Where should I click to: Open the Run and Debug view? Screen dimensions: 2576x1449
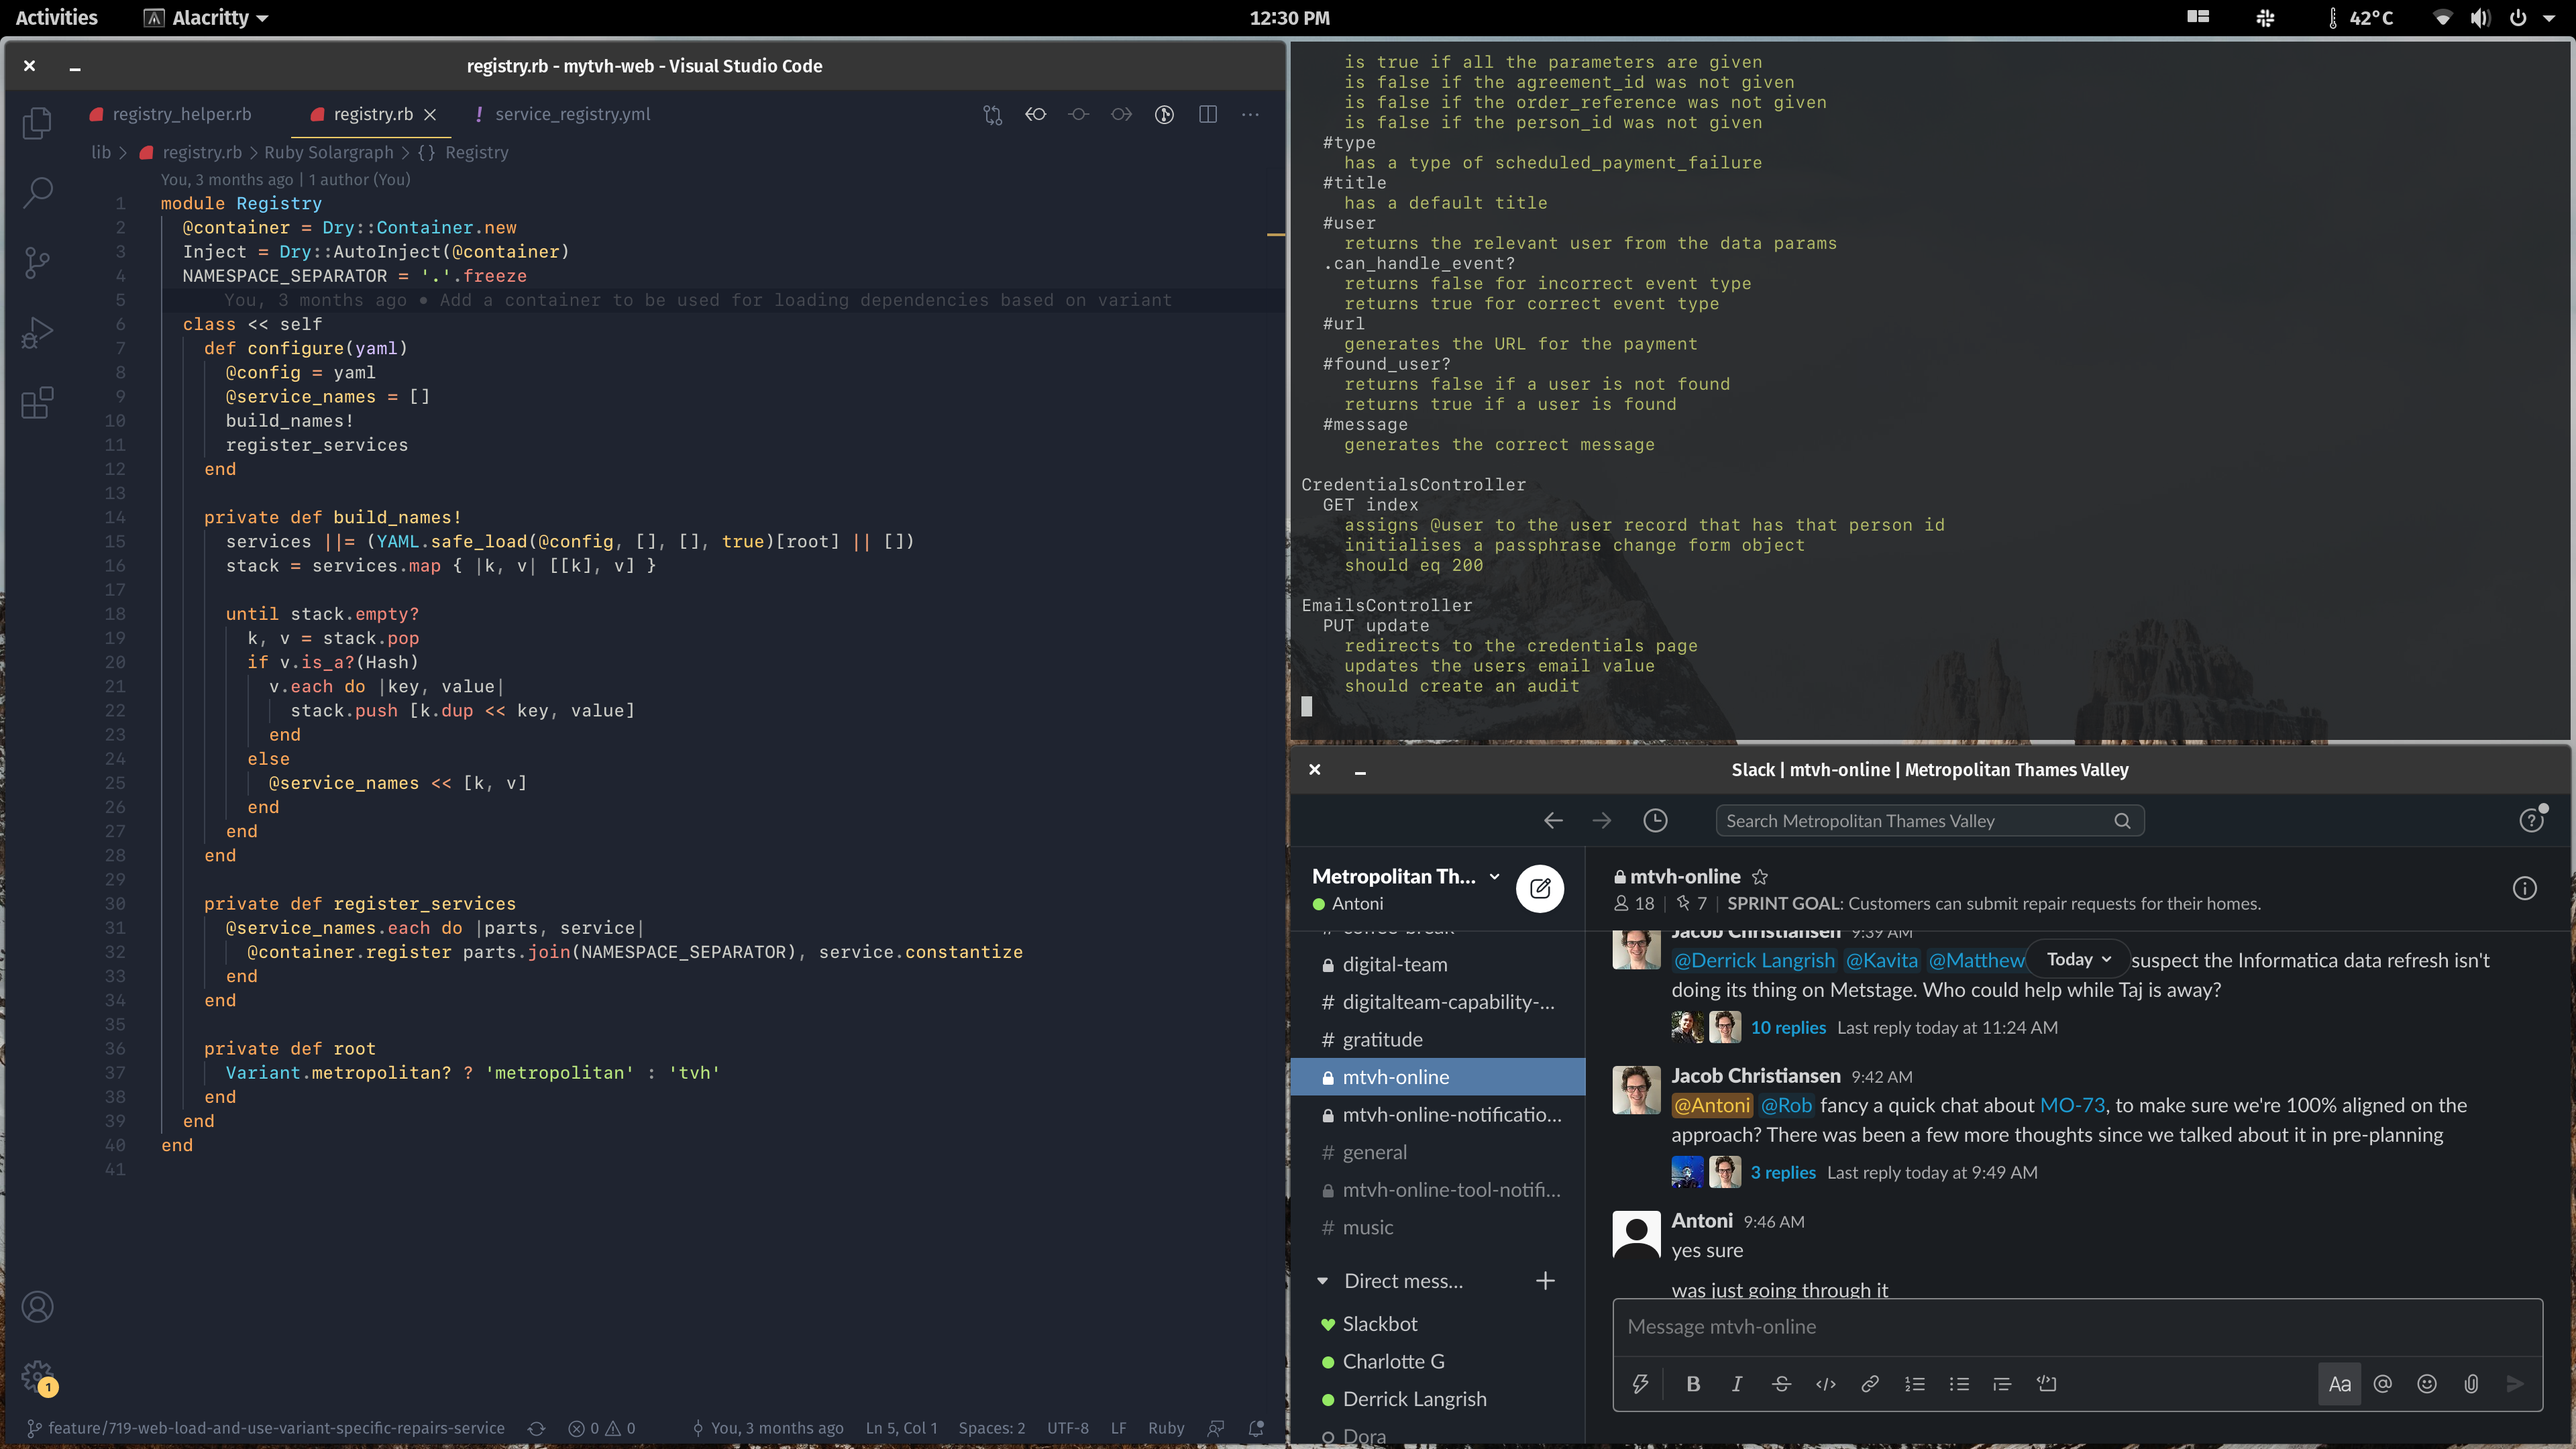click(x=37, y=333)
